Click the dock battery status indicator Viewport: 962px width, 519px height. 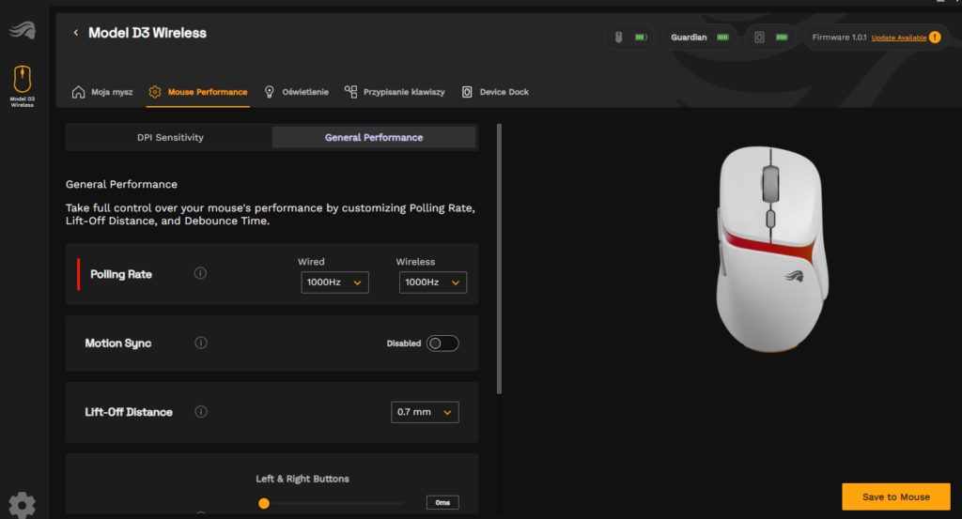point(771,38)
